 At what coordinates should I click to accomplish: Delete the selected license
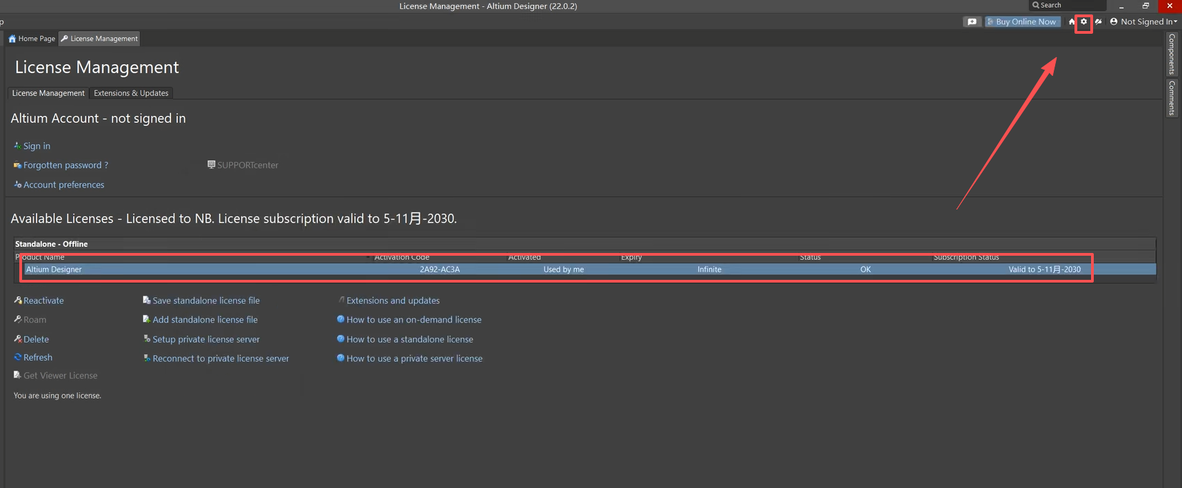coord(36,339)
